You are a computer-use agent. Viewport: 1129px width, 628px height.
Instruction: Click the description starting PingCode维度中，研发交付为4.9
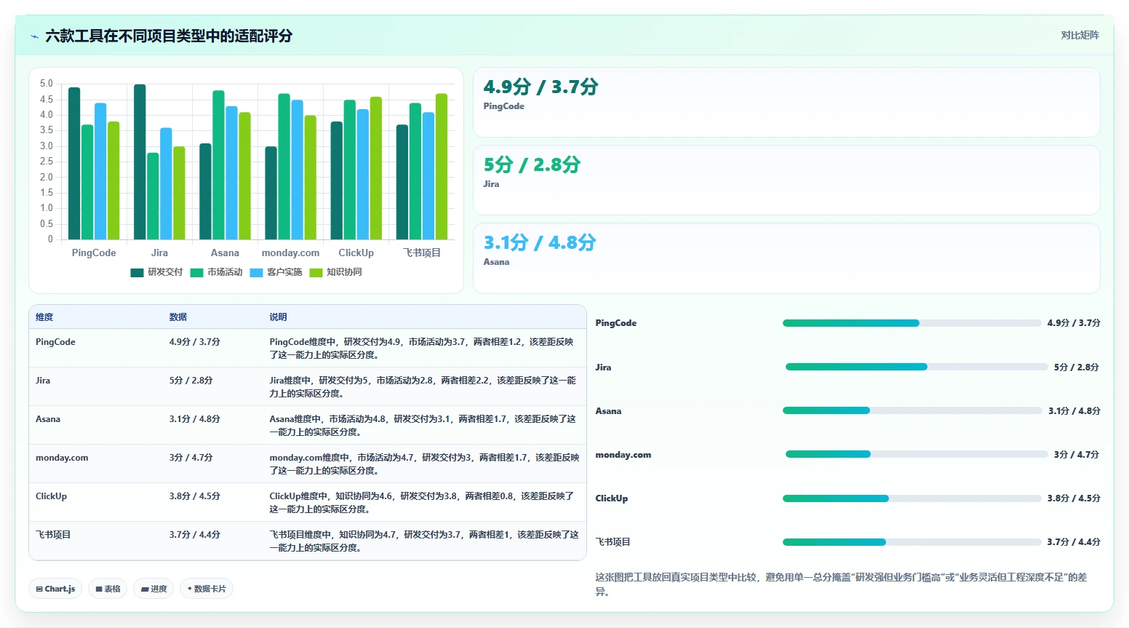click(x=422, y=349)
